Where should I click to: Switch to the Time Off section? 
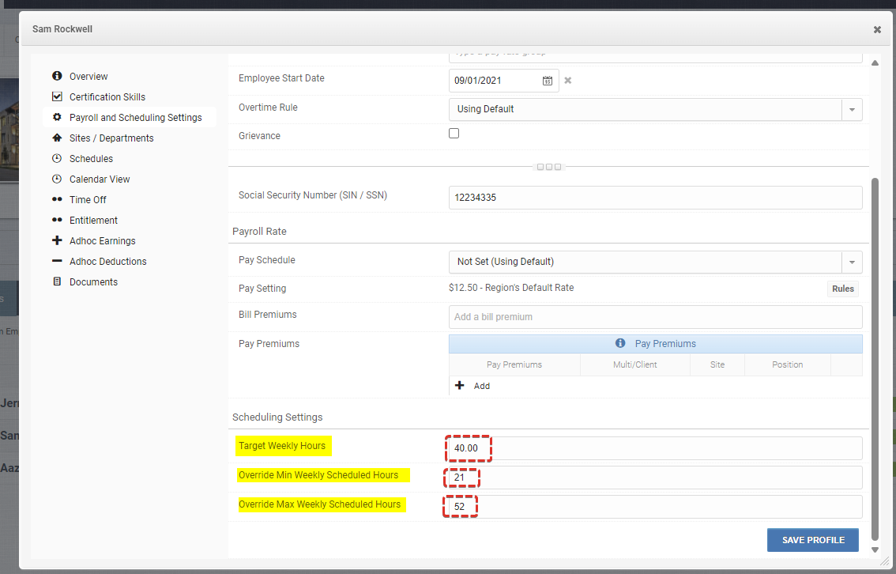[57, 199]
